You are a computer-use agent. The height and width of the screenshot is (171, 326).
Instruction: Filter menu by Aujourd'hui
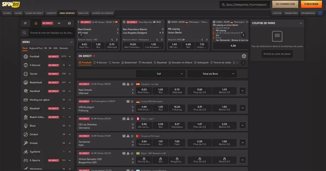point(36,48)
